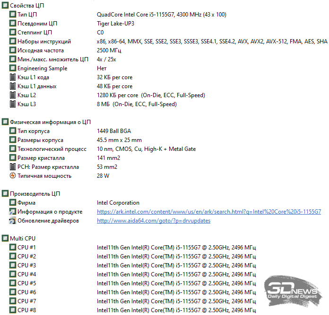Viewport: 329px width, 315px height.
Task: Click the memory chip icon beside Кэш L2
Action: pos(13,95)
